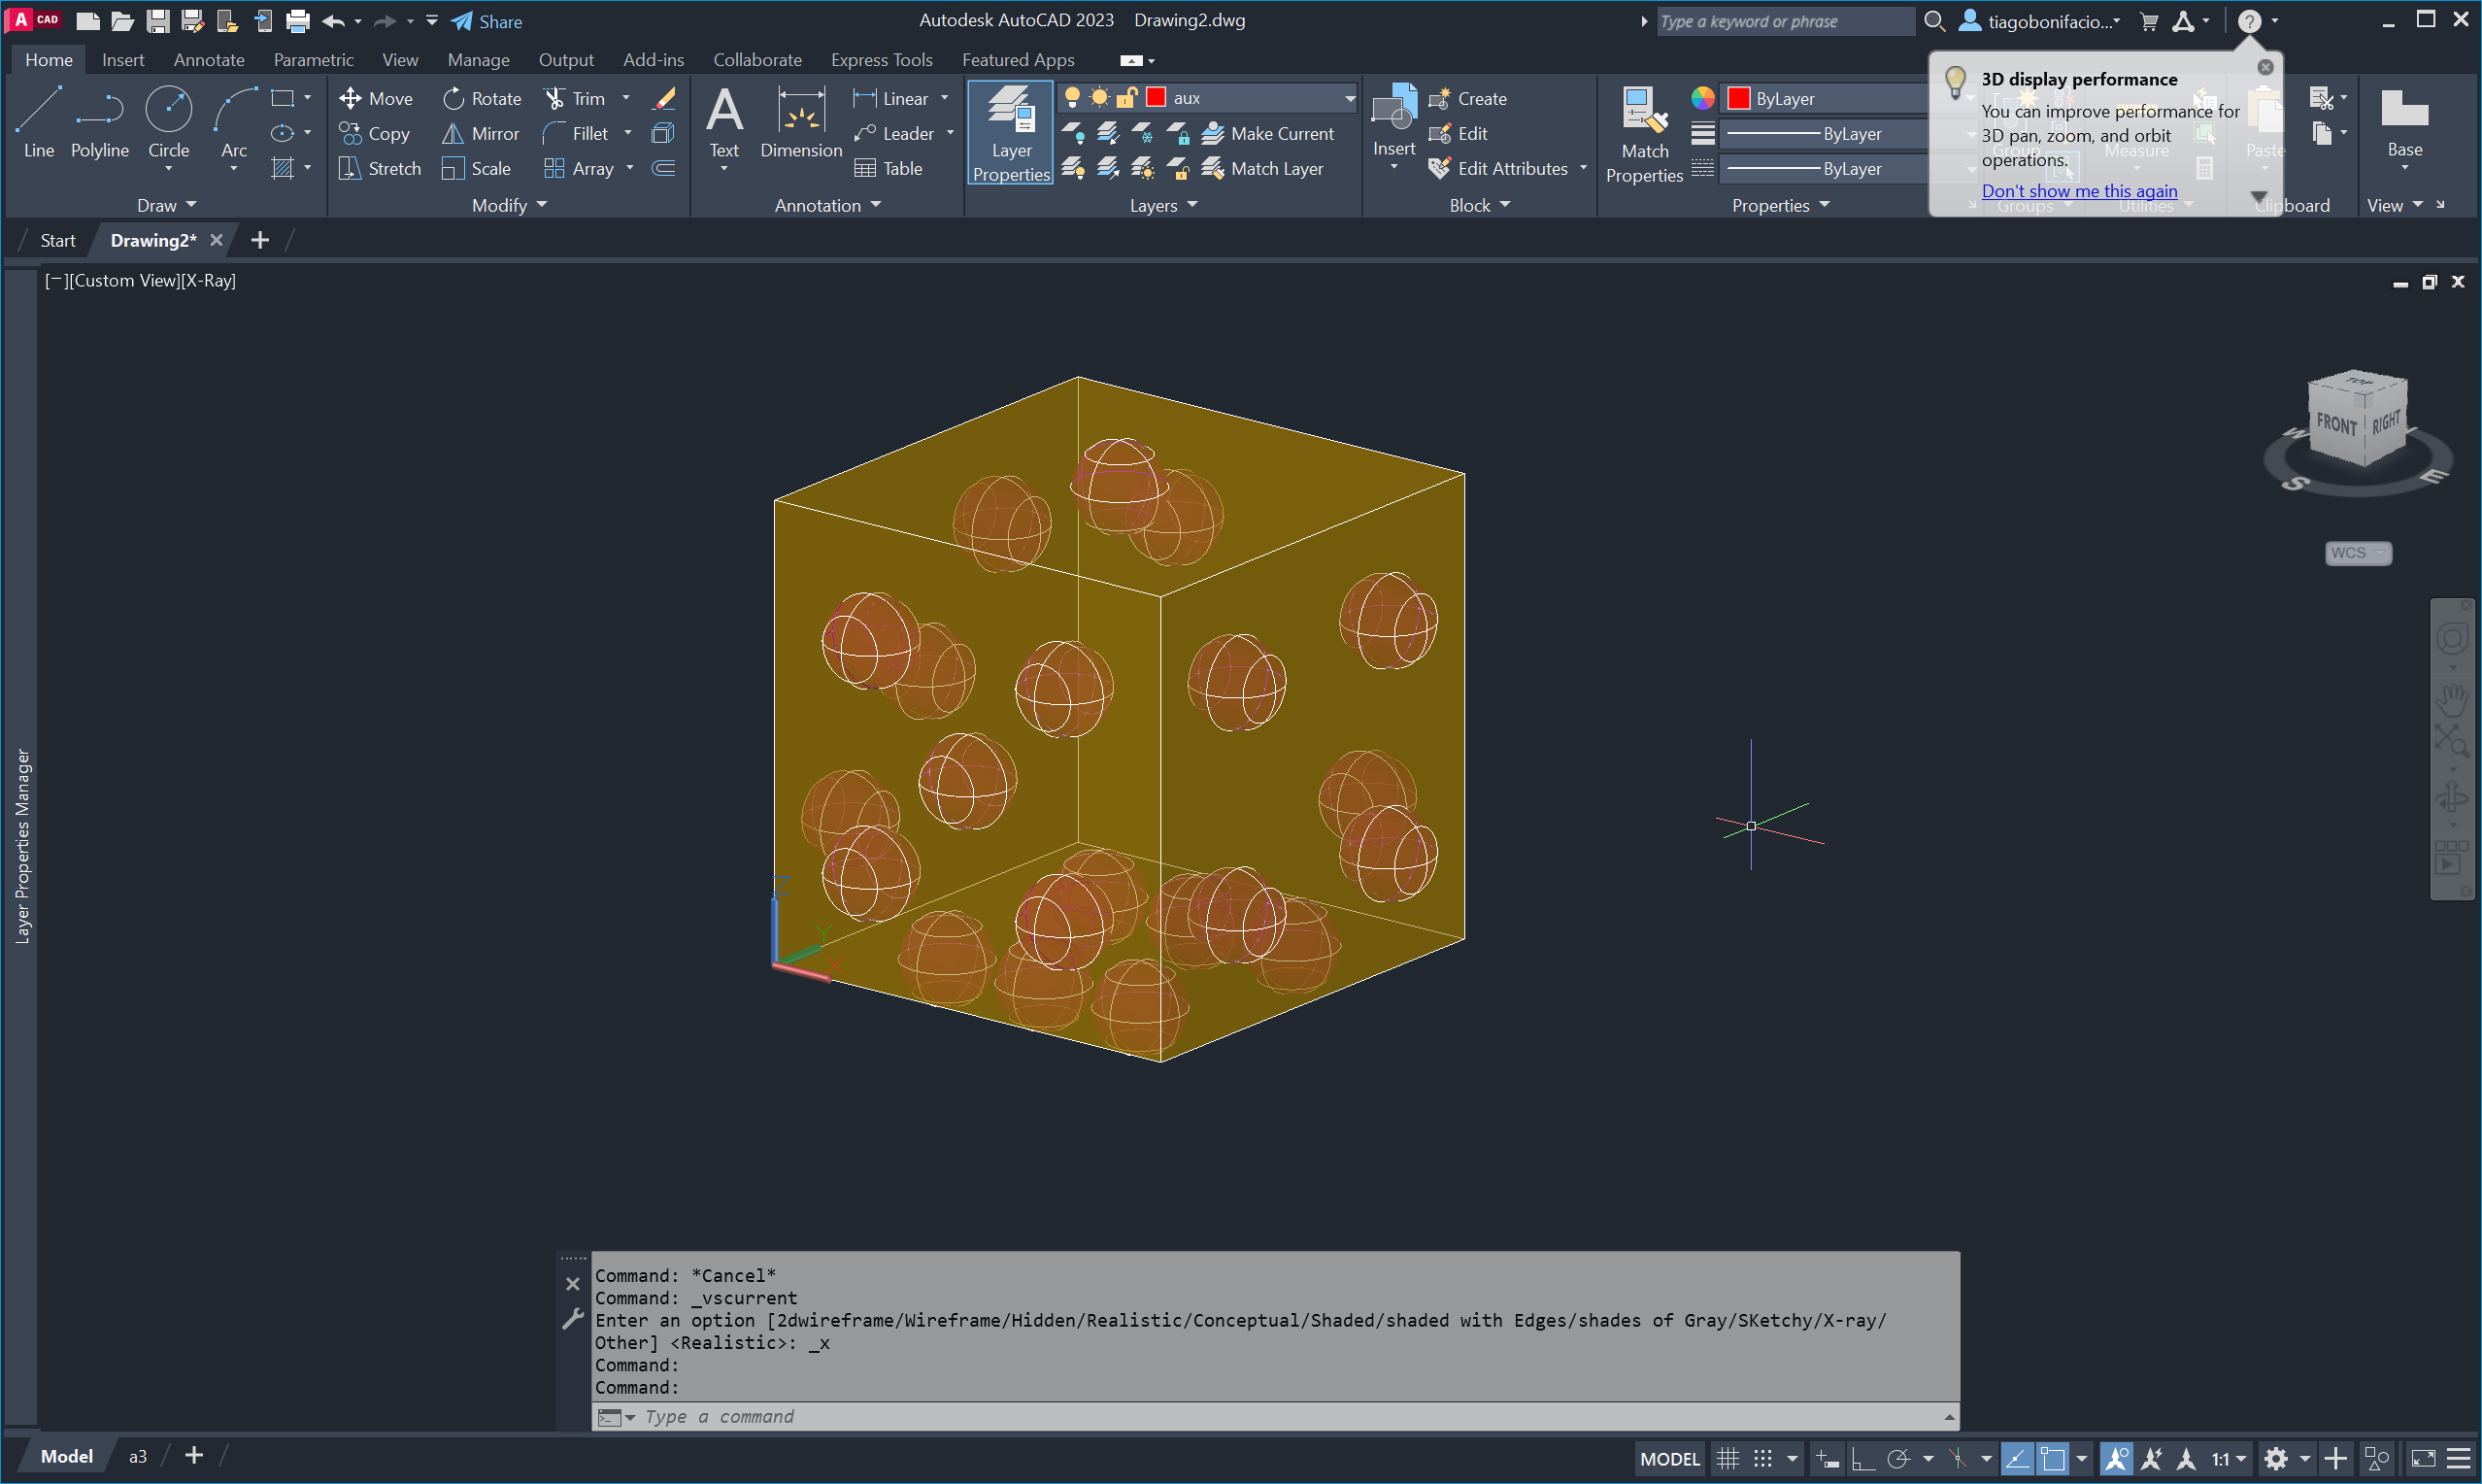The image size is (2482, 1484).
Task: Switch to the a3 layout tab
Action: pos(138,1457)
